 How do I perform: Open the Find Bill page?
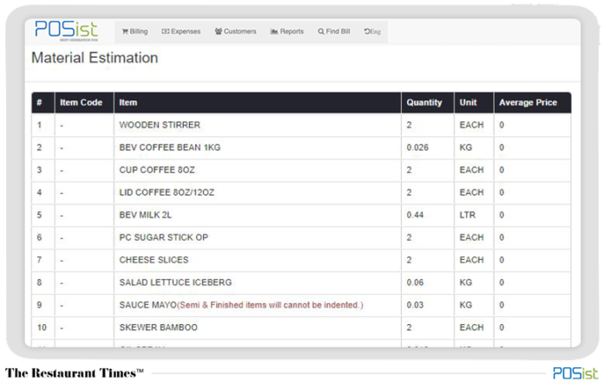[x=334, y=31]
